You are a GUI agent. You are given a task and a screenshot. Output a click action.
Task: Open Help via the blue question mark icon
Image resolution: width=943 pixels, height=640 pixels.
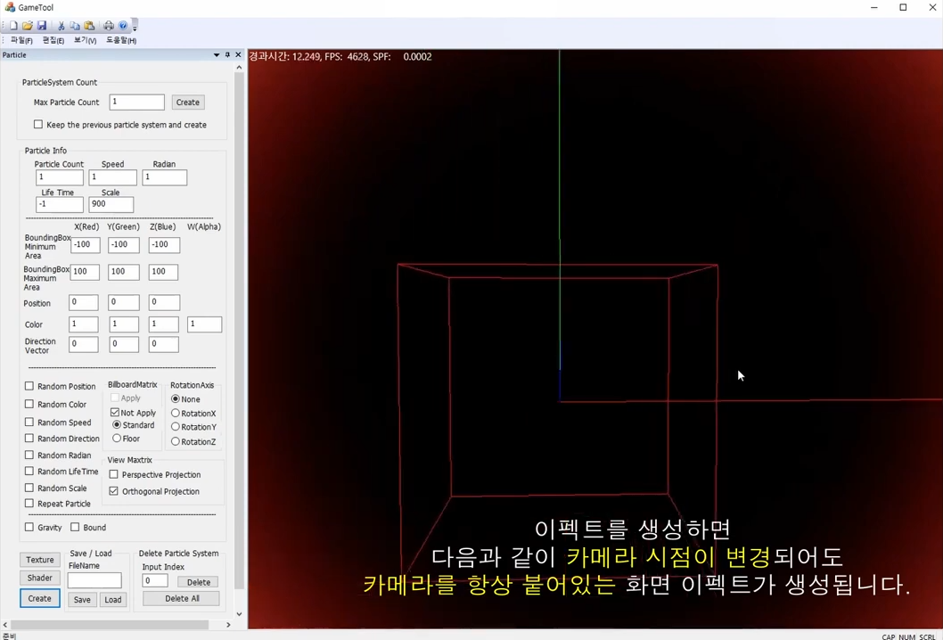[x=123, y=25]
